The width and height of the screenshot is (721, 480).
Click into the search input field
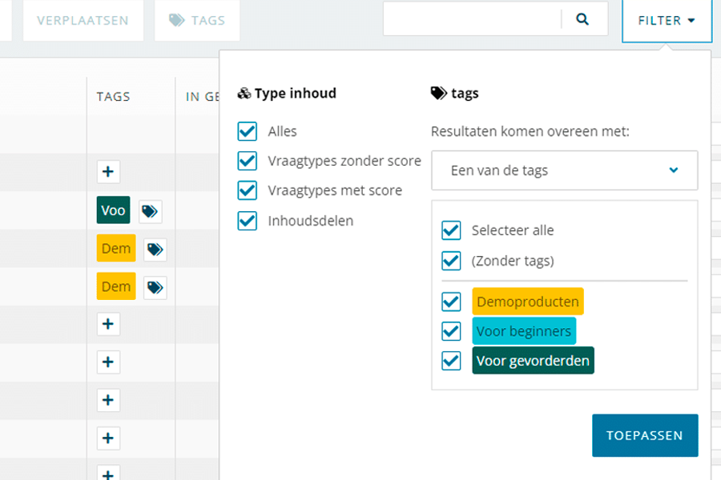pos(471,19)
